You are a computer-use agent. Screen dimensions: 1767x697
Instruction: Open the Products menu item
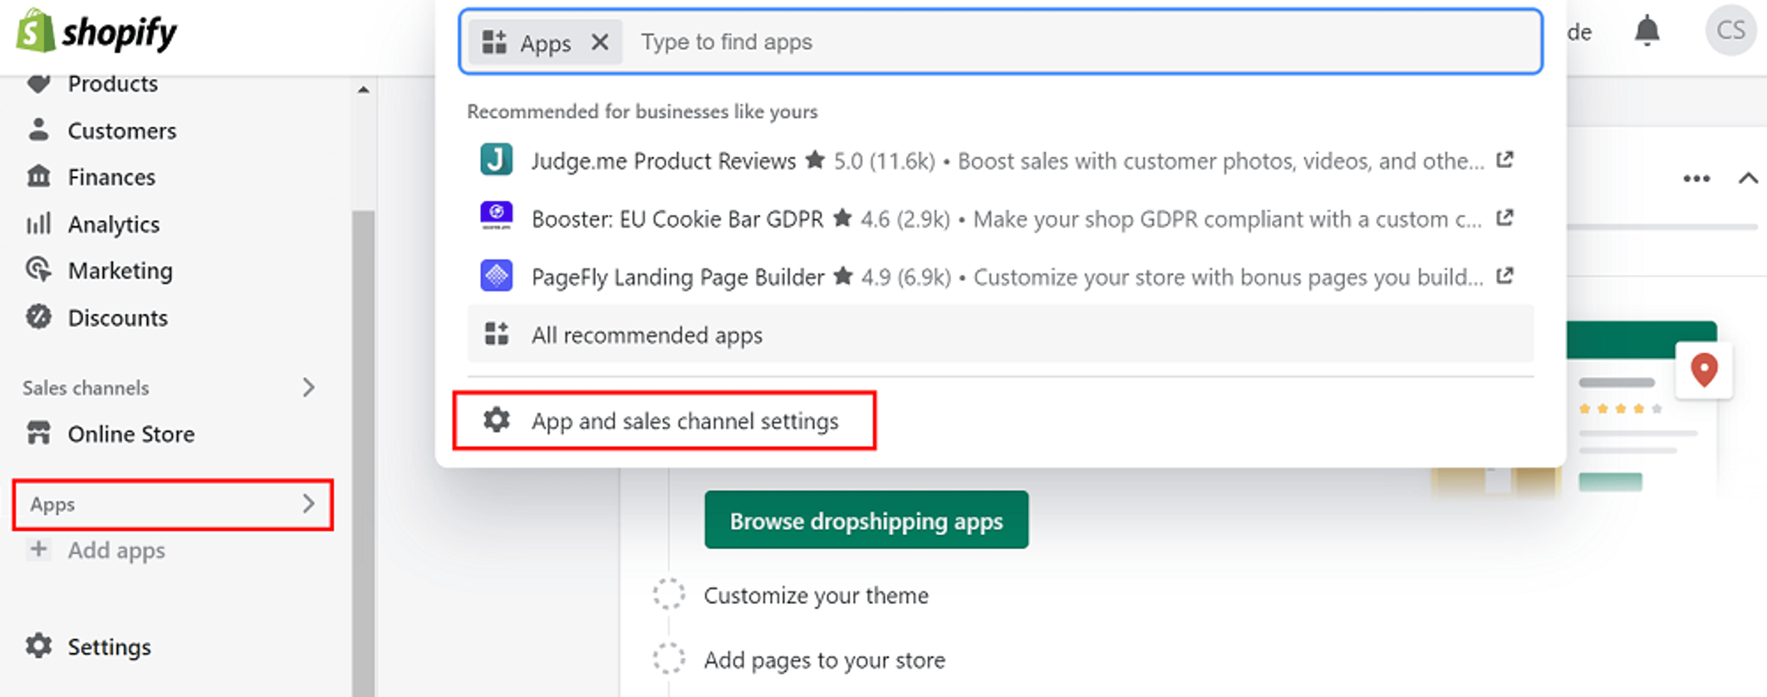point(113,84)
